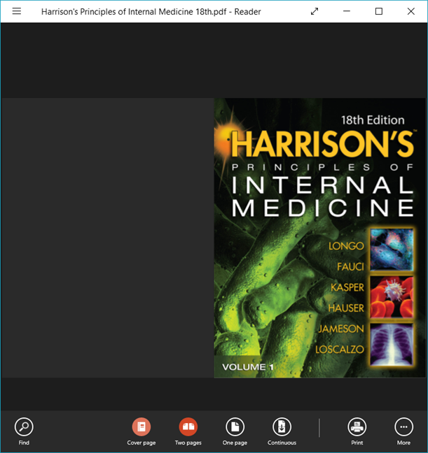Close the Reader window
The image size is (428, 453).
tap(411, 11)
